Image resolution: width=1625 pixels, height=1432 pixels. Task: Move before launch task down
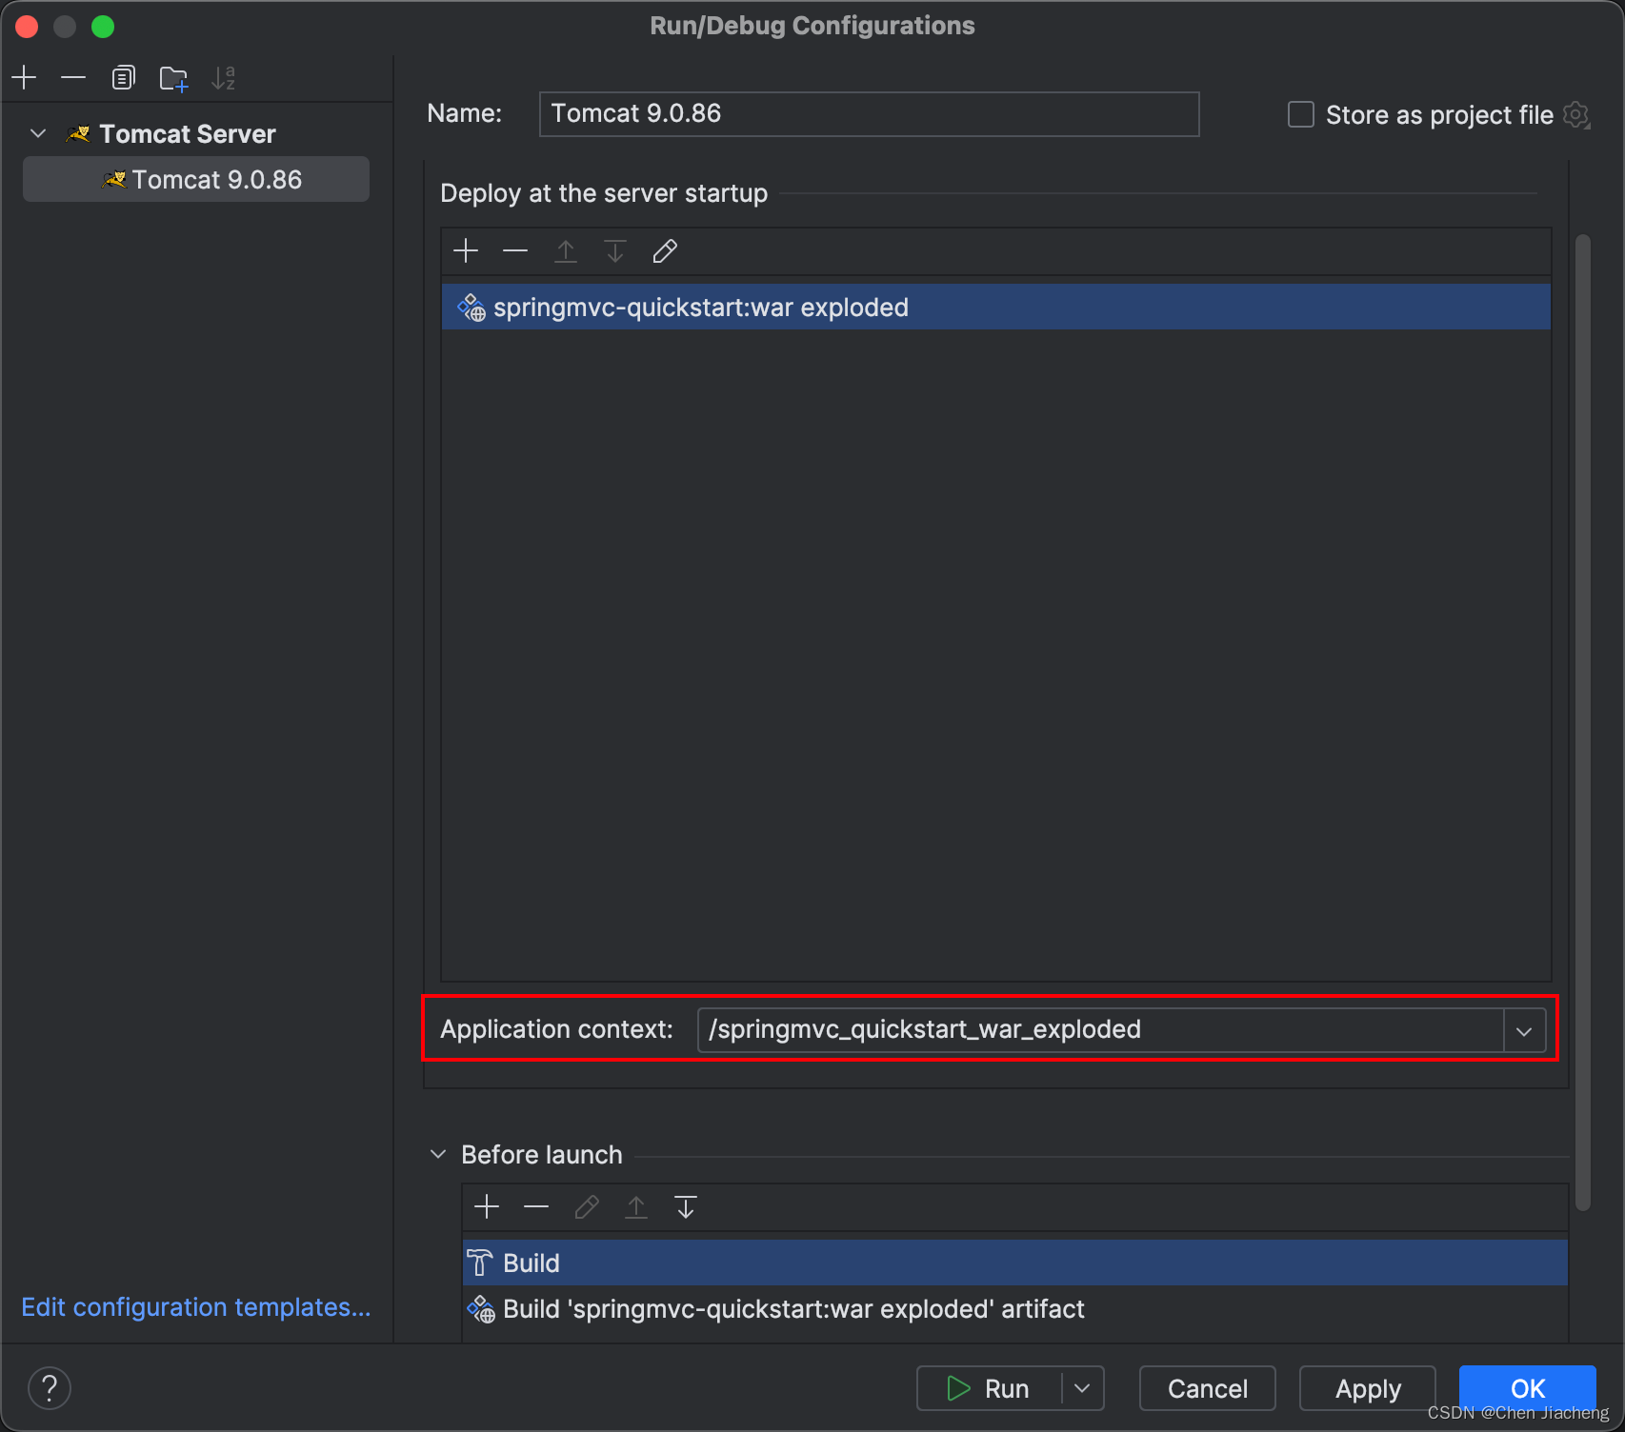coord(686,1207)
